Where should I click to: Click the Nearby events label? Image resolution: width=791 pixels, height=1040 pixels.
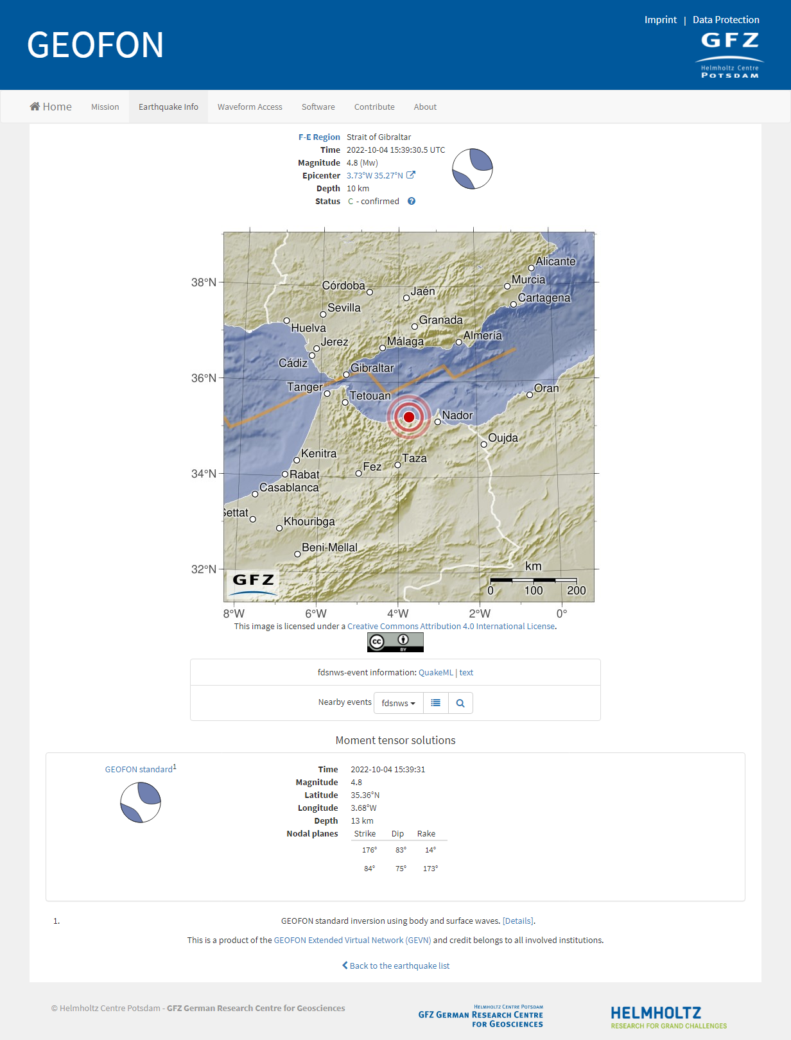[x=345, y=702]
